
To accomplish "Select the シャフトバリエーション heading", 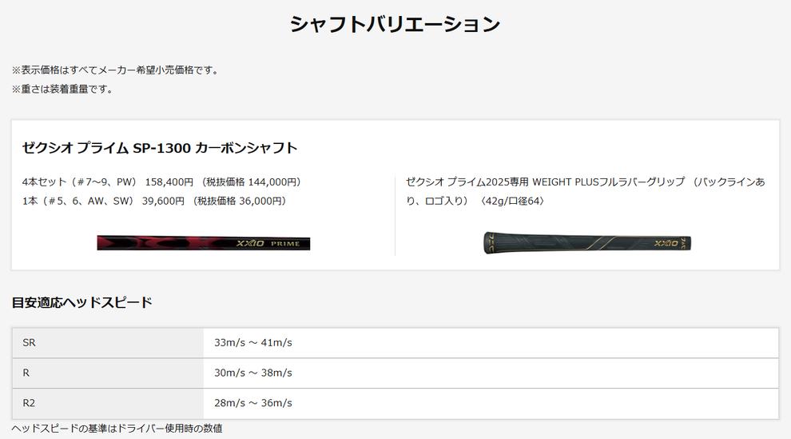I will click(x=395, y=24).
